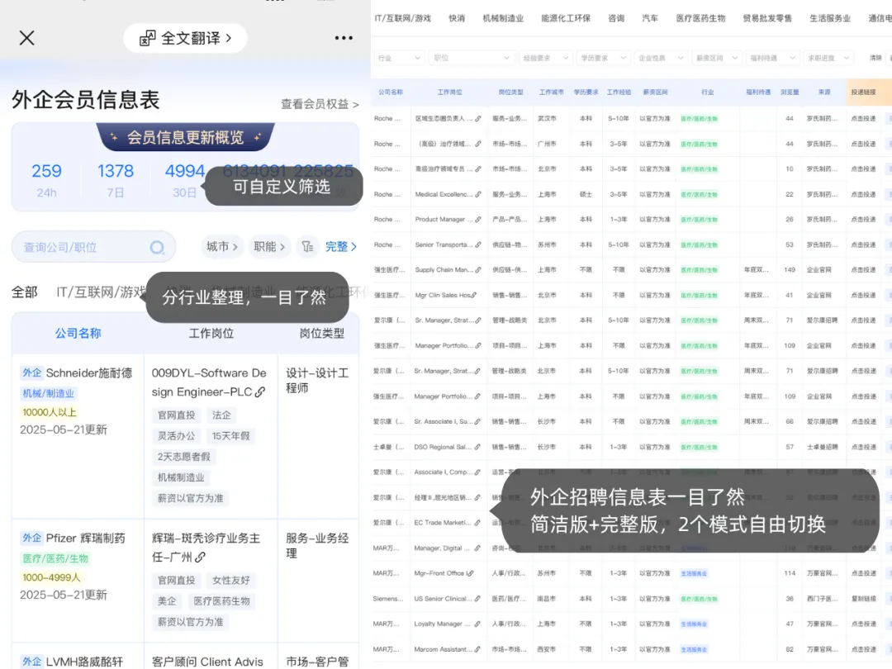
Task: Tap the 全文翻译 translate button
Action: pos(186,38)
